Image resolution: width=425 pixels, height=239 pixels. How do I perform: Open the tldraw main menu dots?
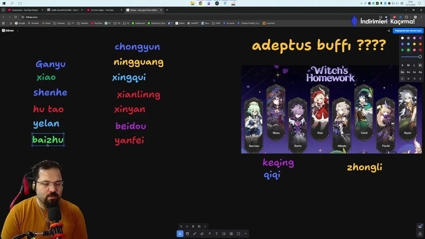click(18, 31)
